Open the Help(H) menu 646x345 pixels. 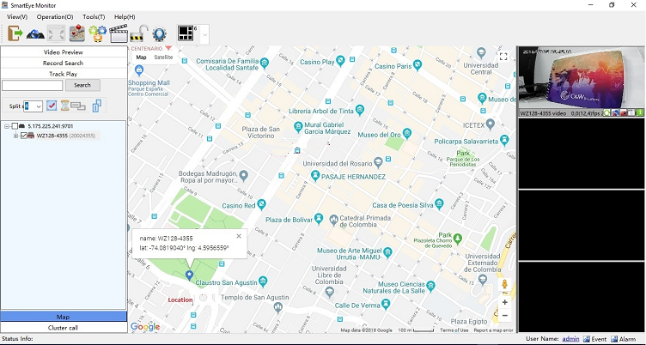pyautogui.click(x=125, y=17)
